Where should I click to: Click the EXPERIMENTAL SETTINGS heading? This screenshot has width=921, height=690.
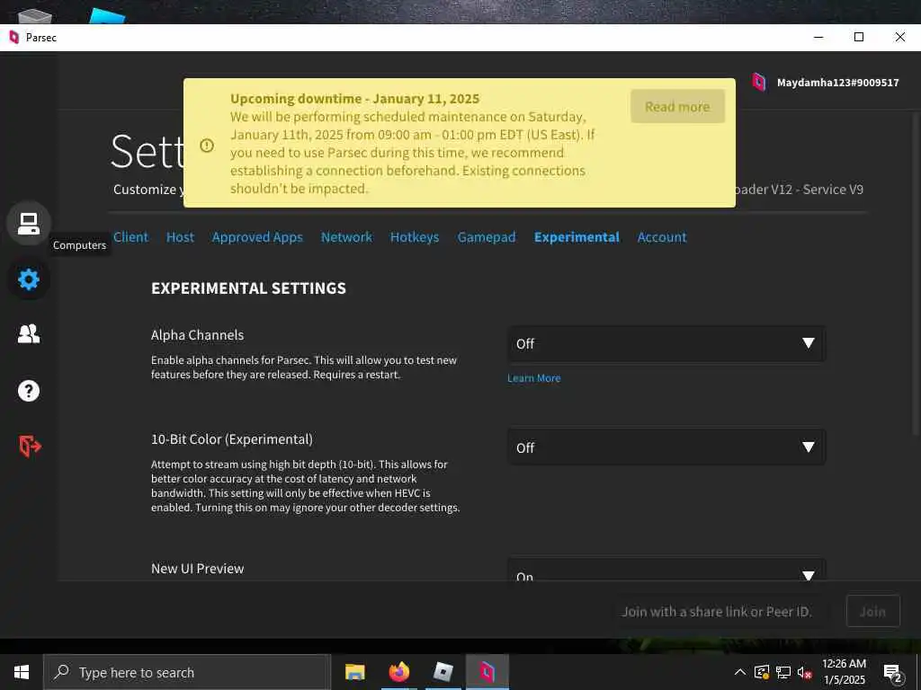(248, 288)
